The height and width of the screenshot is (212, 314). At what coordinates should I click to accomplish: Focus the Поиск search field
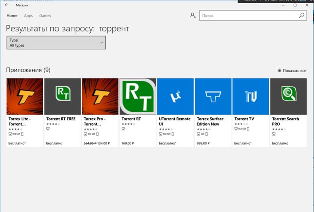pos(253,15)
